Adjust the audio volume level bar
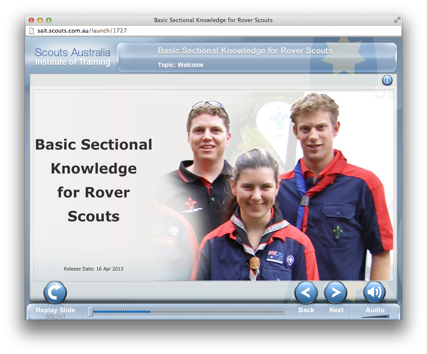This screenshot has width=427, height=354. pyautogui.click(x=375, y=317)
